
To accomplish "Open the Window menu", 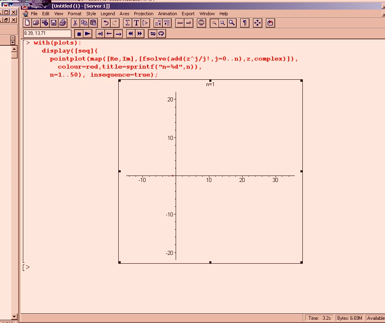I will pos(207,14).
